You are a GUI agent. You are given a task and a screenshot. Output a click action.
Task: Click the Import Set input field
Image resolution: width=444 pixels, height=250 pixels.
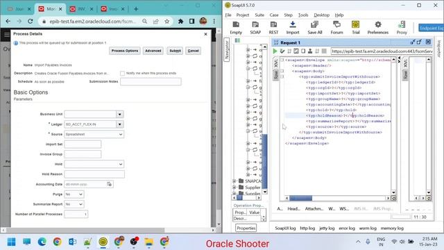tap(83, 144)
